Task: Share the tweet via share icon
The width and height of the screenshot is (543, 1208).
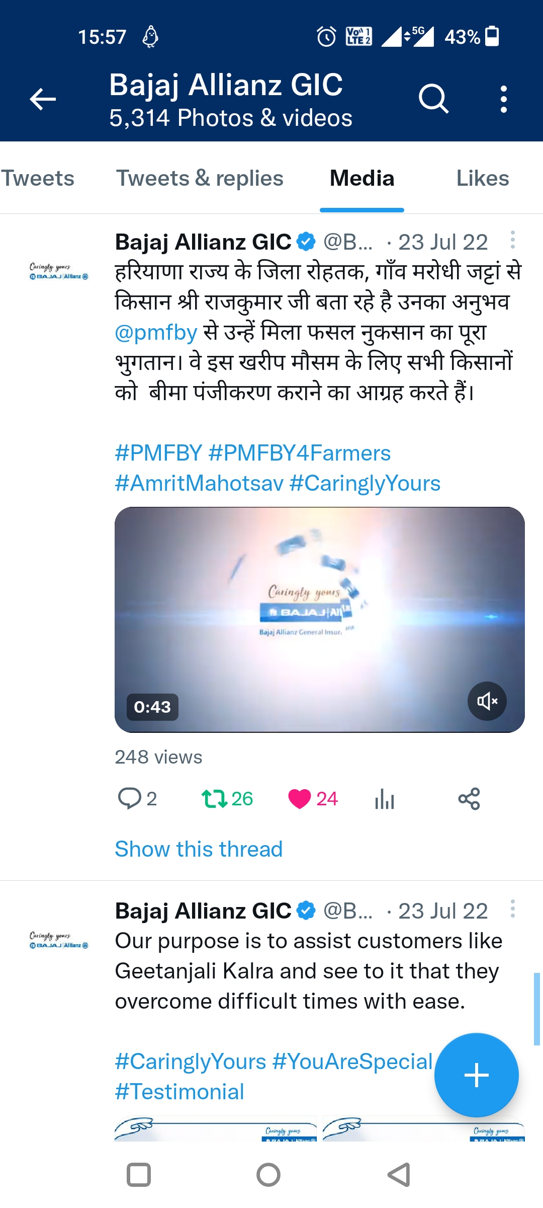Action: pyautogui.click(x=469, y=799)
